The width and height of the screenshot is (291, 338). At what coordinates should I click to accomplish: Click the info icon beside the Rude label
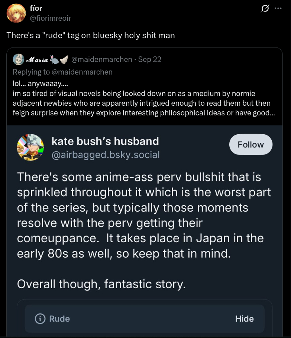pos(39,319)
